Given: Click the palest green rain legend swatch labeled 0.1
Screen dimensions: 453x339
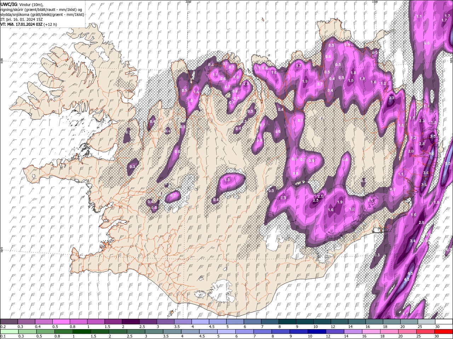Looking at the screenshot, I should [9, 332].
